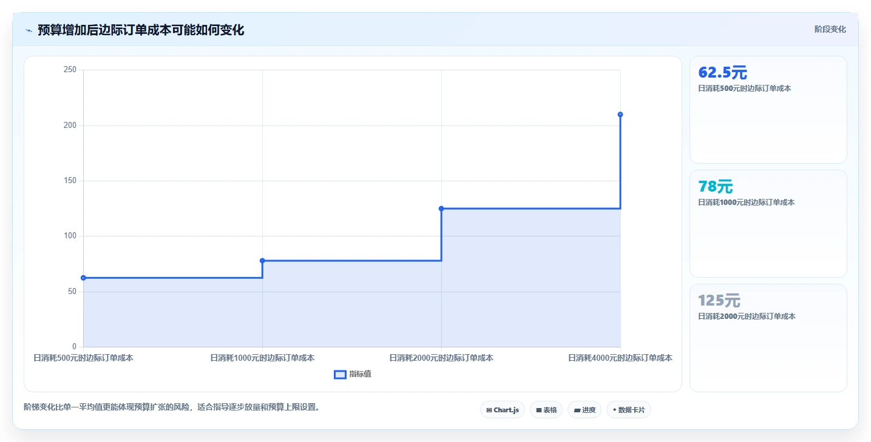Click the y-axis value 0

pos(74,347)
